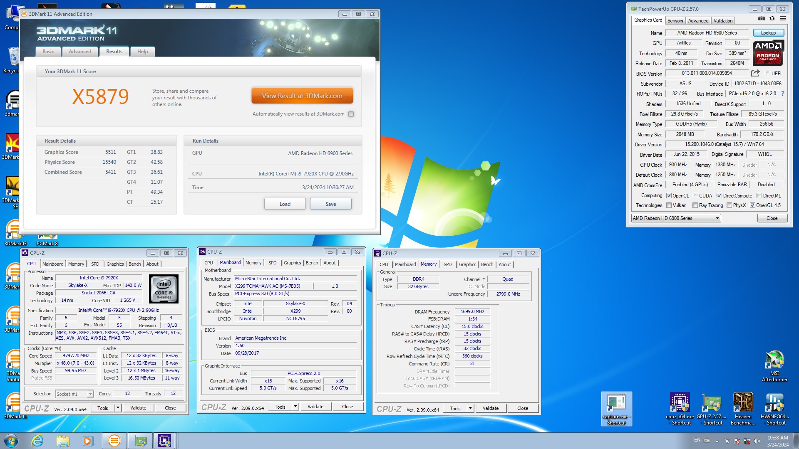Click the AMD Radeon Graphics logo in GPU-Z
This screenshot has height=449, width=799.
pos(768,53)
